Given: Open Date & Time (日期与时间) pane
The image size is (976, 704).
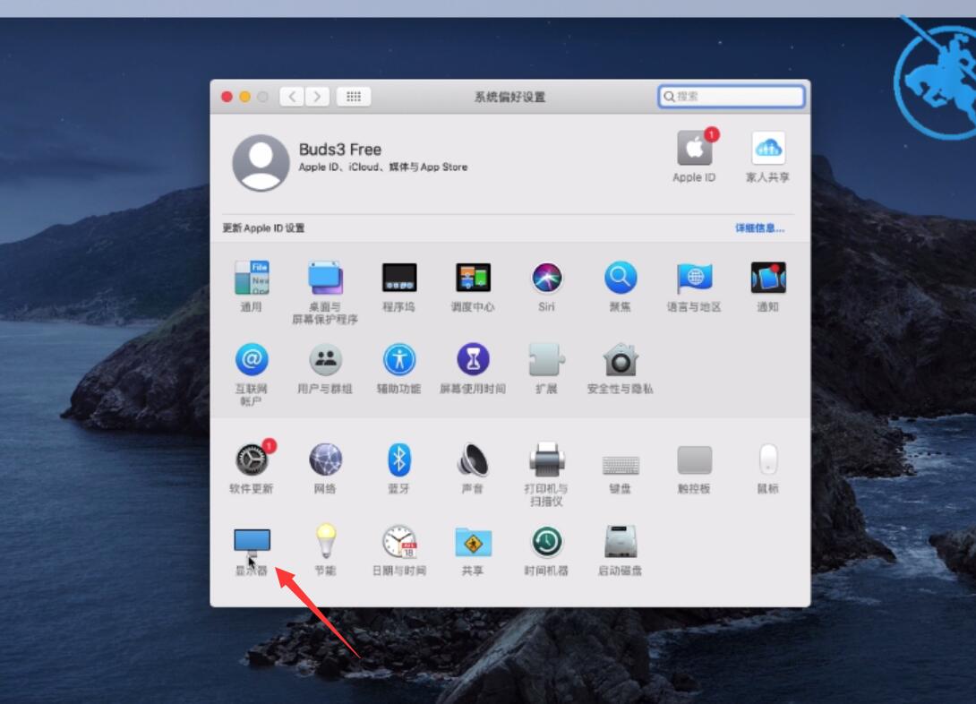Looking at the screenshot, I should coord(399,541).
